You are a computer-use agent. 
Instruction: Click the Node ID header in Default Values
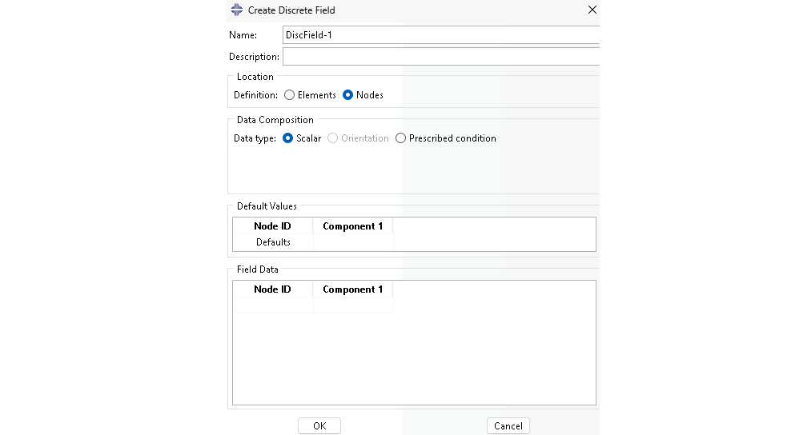point(272,226)
